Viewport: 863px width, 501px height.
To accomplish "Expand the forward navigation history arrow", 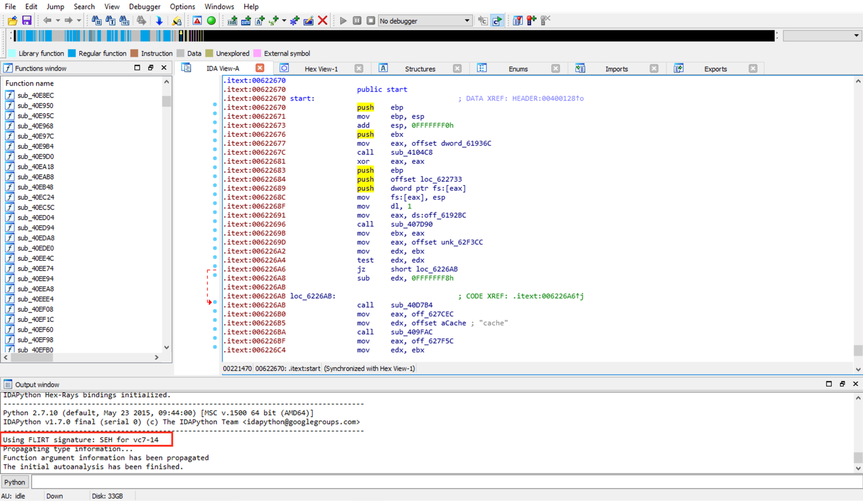I will tap(79, 21).
